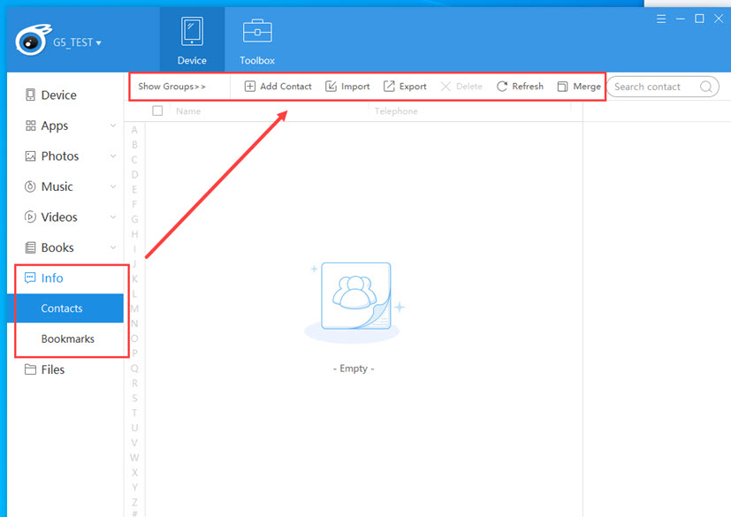Open Contacts under Info
The image size is (731, 517).
[x=65, y=308]
